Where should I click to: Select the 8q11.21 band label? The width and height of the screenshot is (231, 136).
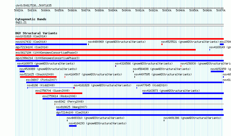(x=21, y=22)
